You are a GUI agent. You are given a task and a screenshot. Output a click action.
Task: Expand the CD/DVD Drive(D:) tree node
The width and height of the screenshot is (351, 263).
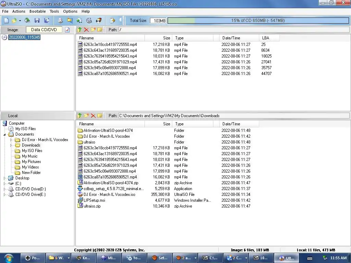click(x=4, y=189)
